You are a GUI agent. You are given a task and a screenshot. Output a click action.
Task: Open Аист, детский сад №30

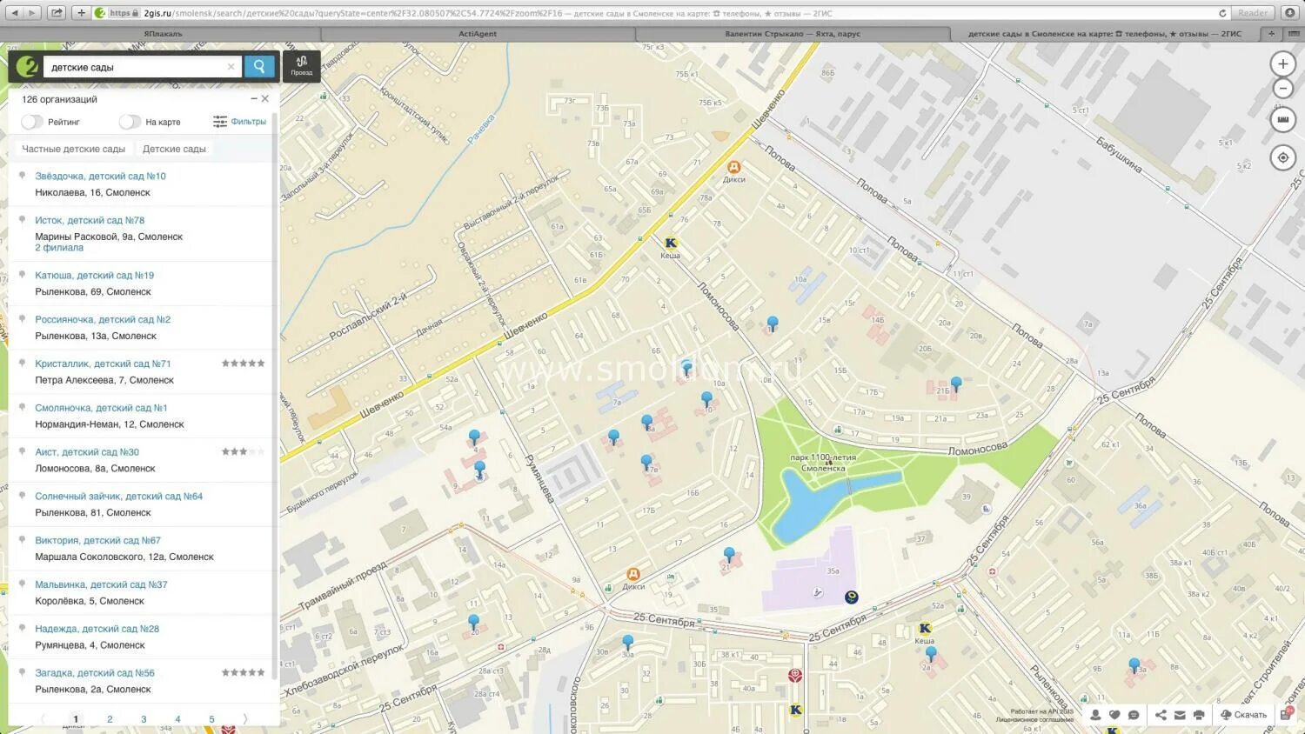pyautogui.click(x=87, y=452)
